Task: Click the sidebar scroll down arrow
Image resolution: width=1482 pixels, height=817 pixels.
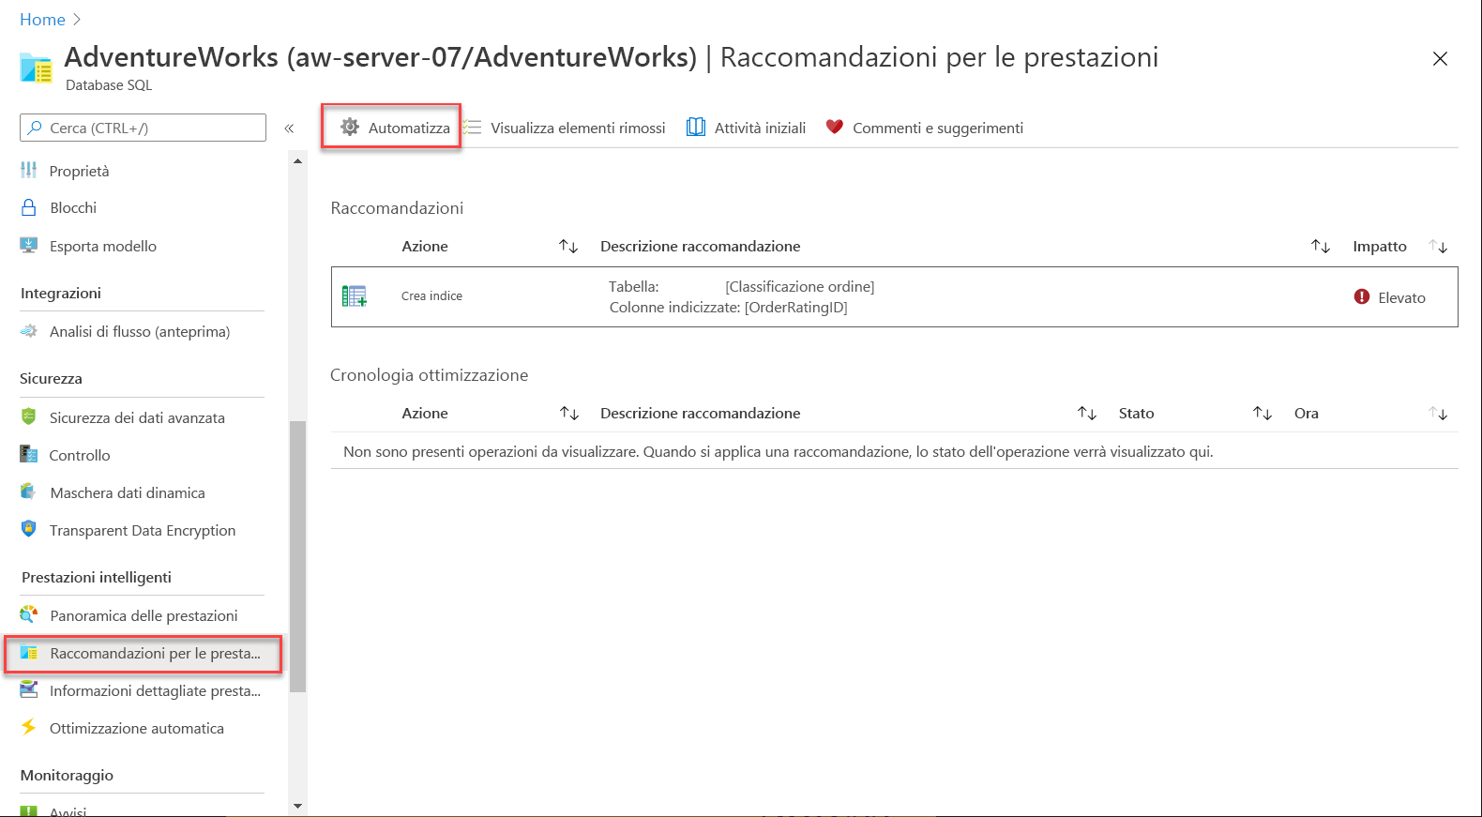Action: (x=298, y=806)
